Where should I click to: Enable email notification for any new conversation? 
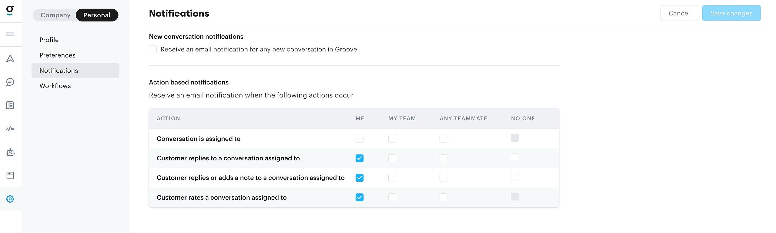click(x=153, y=49)
